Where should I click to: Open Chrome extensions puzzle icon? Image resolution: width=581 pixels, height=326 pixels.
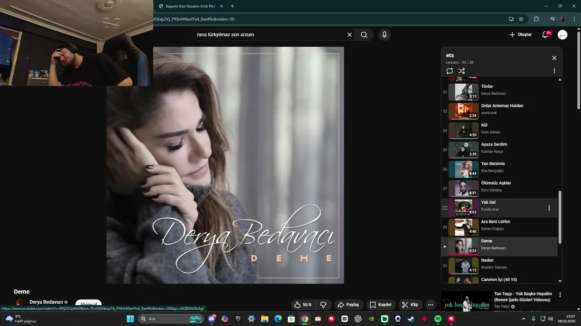coord(537,19)
